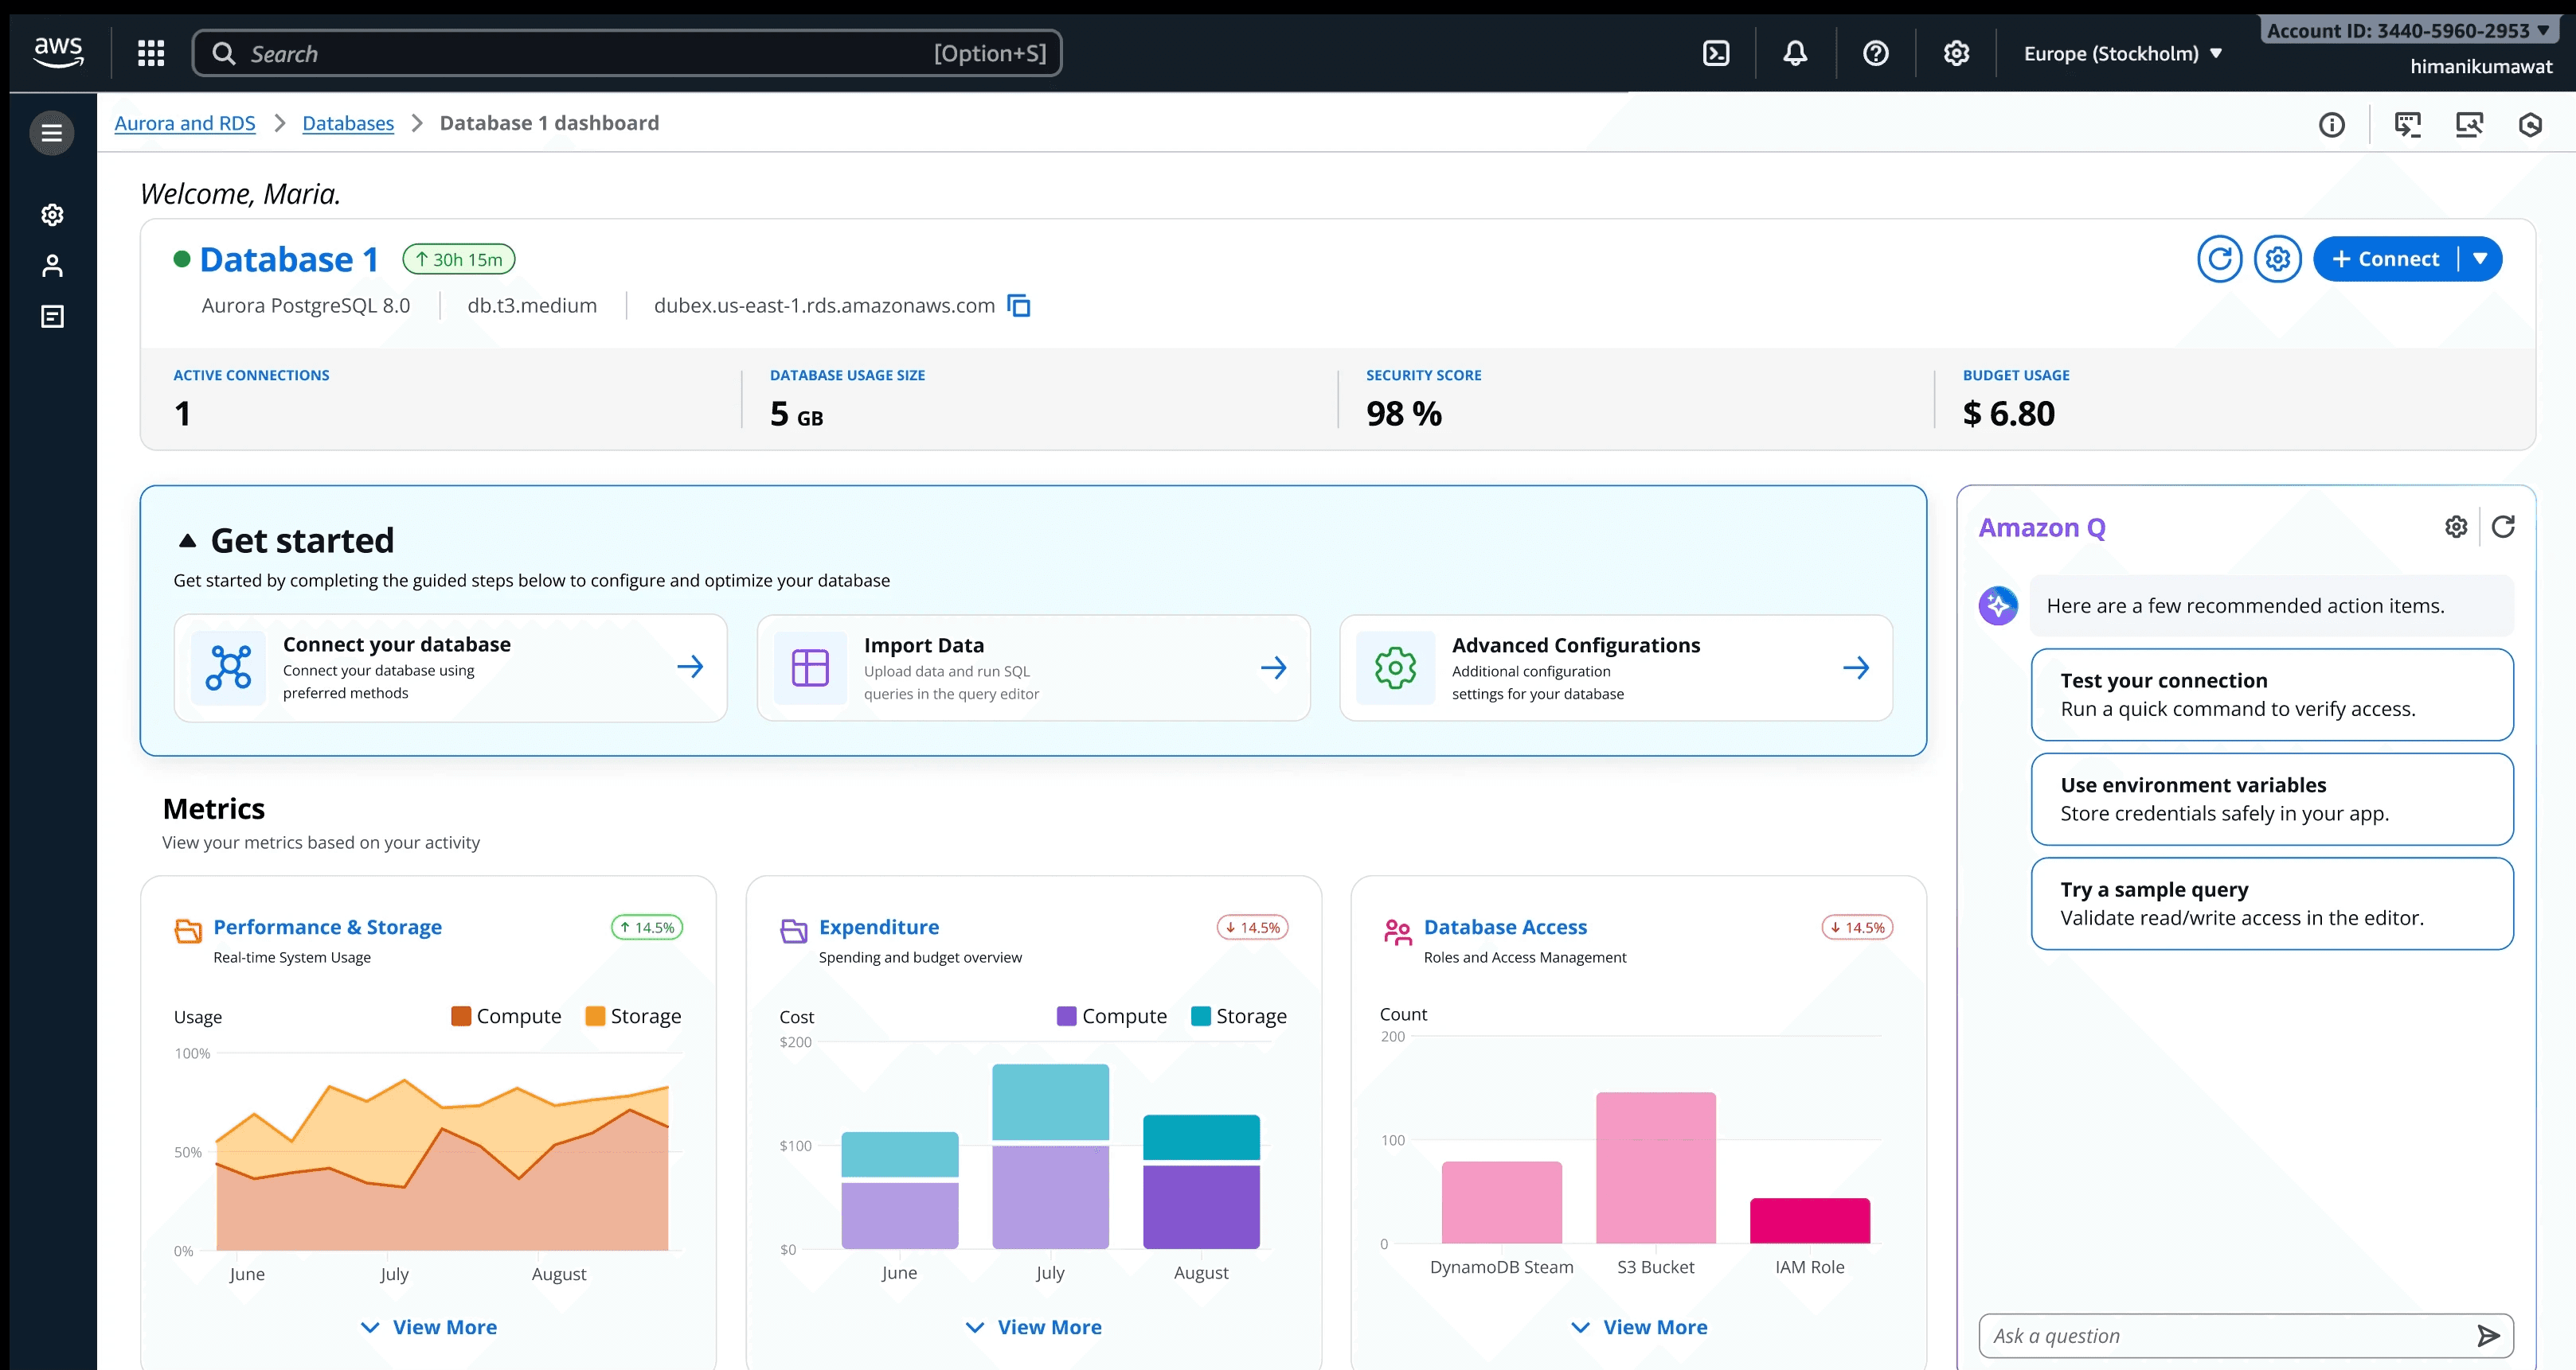2576x1370 pixels.
Task: Open the Europe (Stockholm) region dropdown
Action: 2122,54
